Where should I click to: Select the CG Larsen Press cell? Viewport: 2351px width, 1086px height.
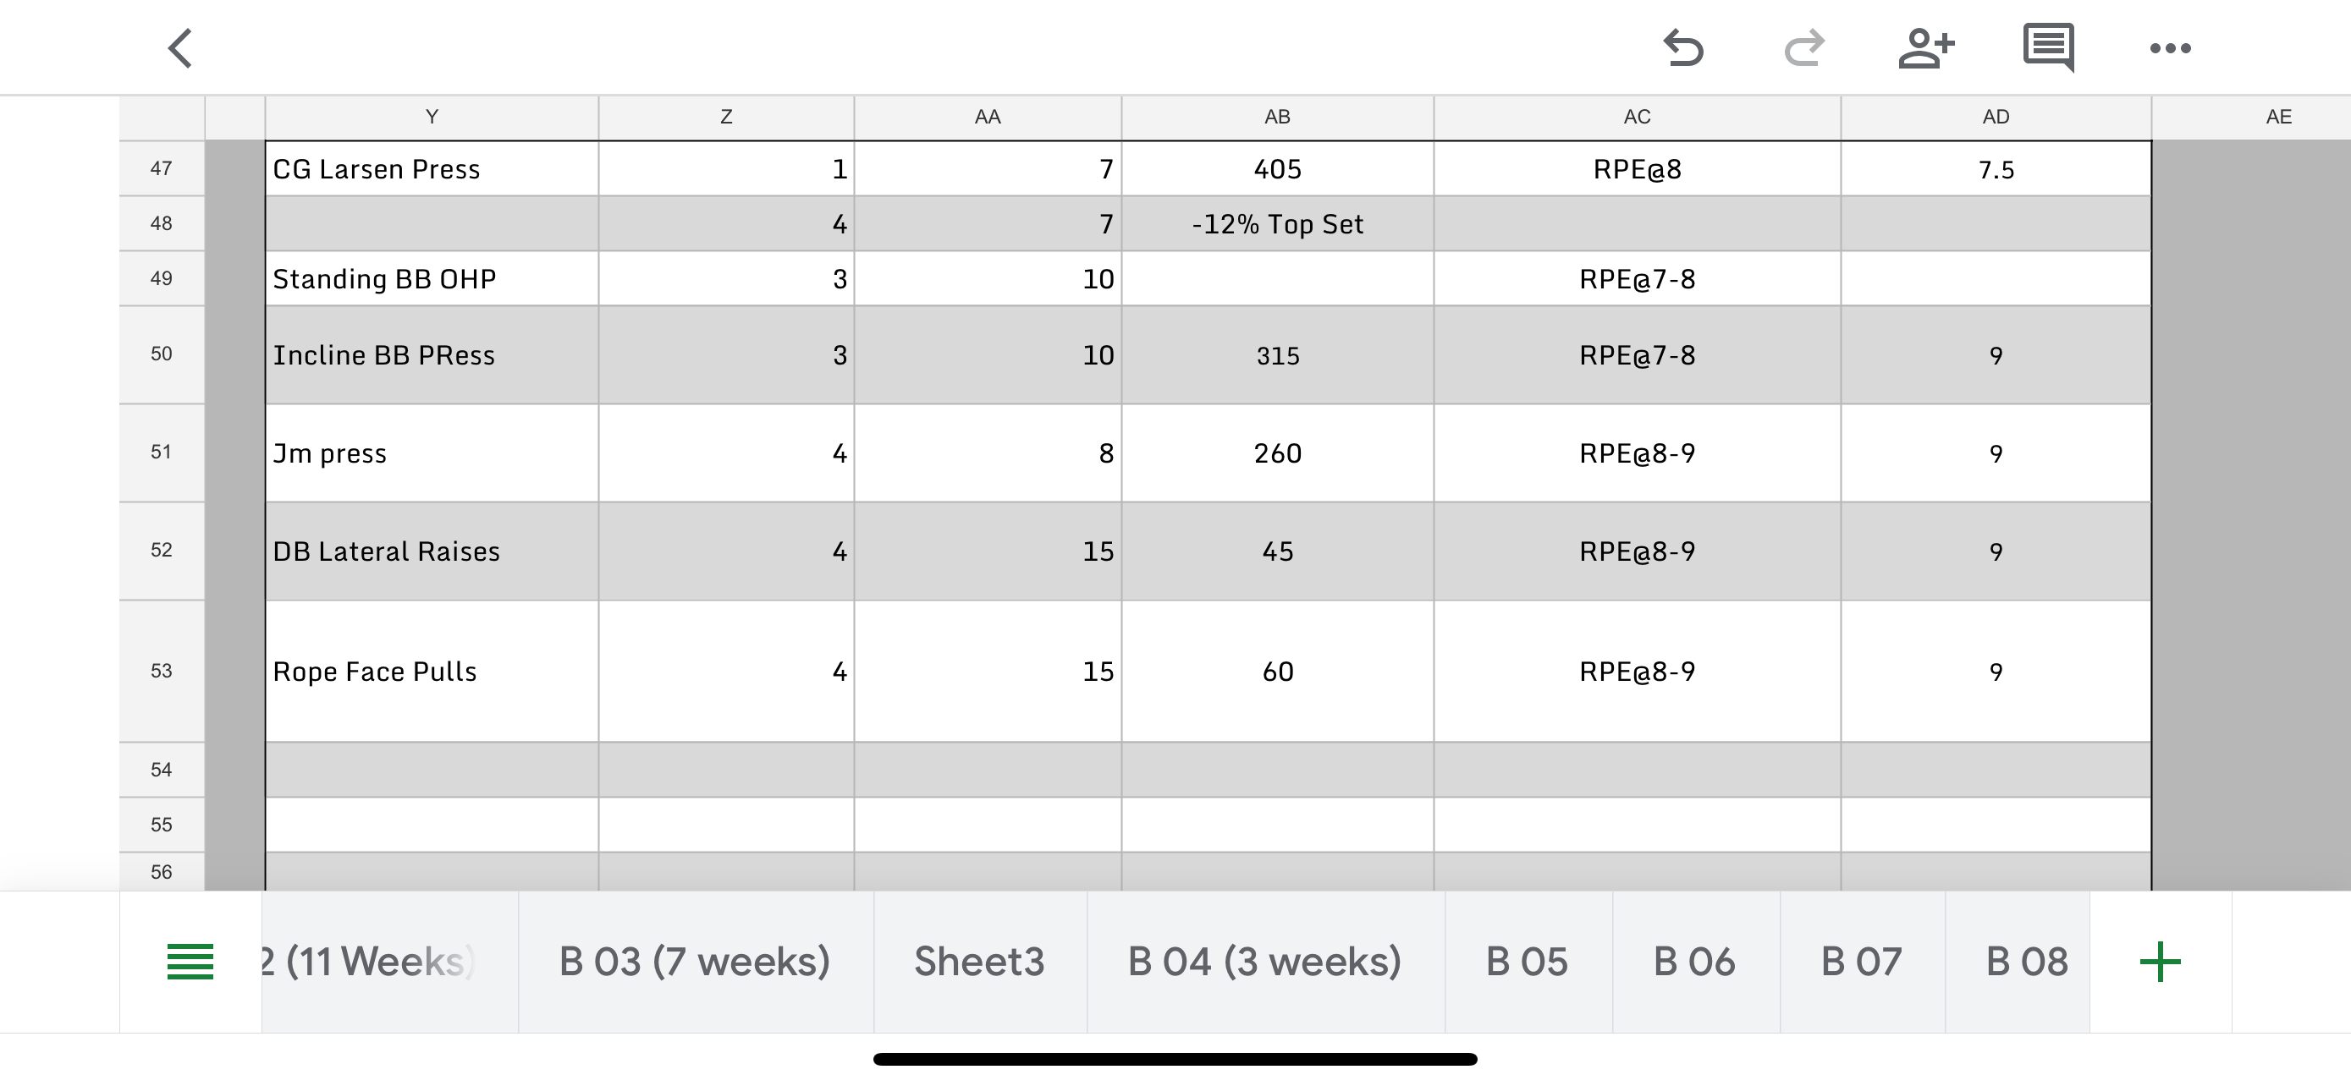(x=431, y=170)
